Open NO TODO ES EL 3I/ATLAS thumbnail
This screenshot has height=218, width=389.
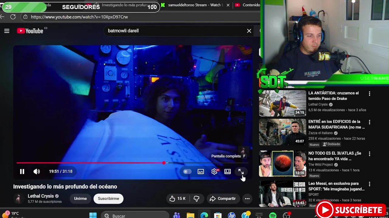[x=283, y=164]
